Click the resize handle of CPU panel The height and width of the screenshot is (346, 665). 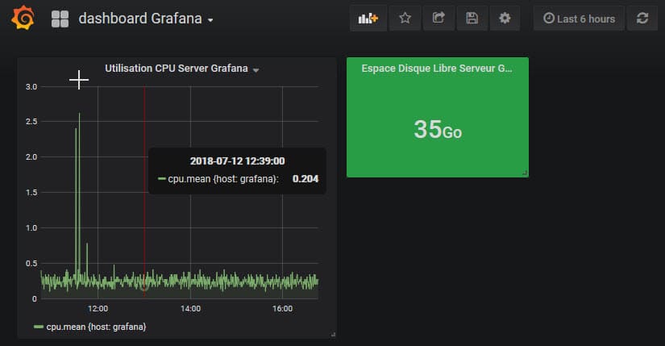click(x=333, y=334)
